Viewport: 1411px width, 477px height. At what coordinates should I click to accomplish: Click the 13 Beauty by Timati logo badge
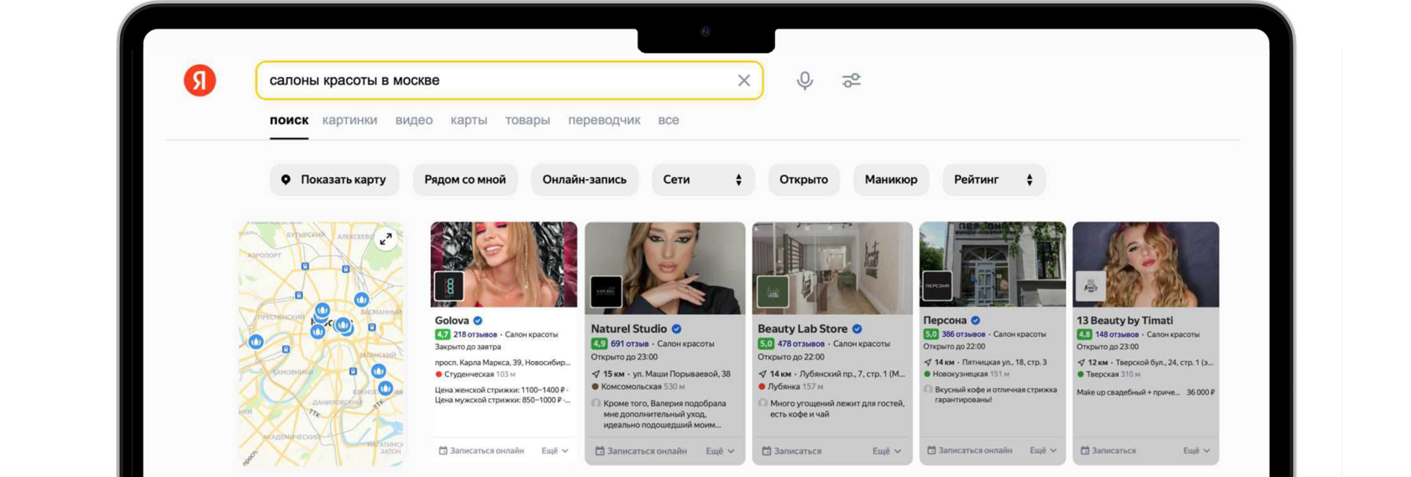[x=1091, y=286]
